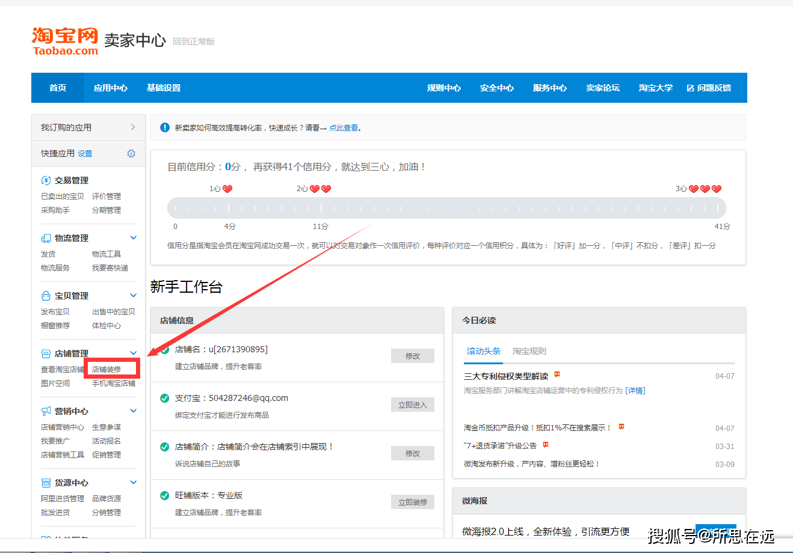Click the 店铺管理 shop icon

[46, 353]
